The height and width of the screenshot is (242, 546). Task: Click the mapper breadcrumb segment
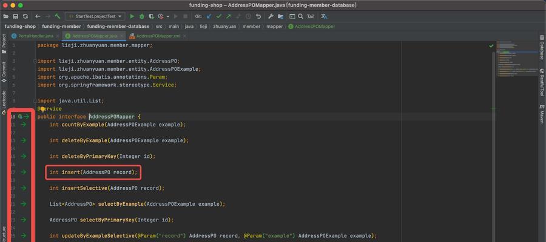pyautogui.click(x=275, y=27)
